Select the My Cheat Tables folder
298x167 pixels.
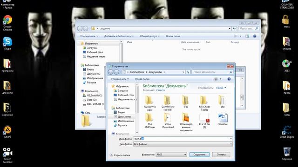(x=204, y=103)
